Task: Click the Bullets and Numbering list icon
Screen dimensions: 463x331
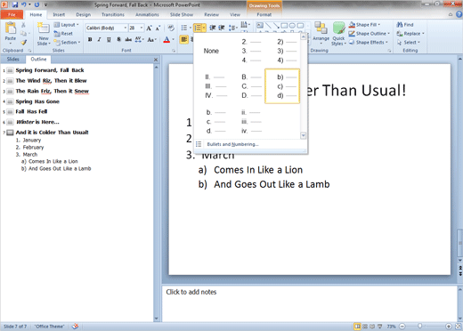Action: point(199,144)
